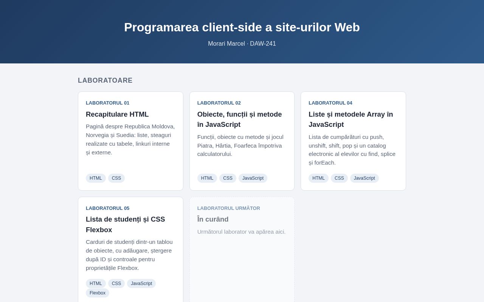The width and height of the screenshot is (484, 302).
Task: Click description starting "Funcții, obiecte cu metode"
Action: (241, 145)
